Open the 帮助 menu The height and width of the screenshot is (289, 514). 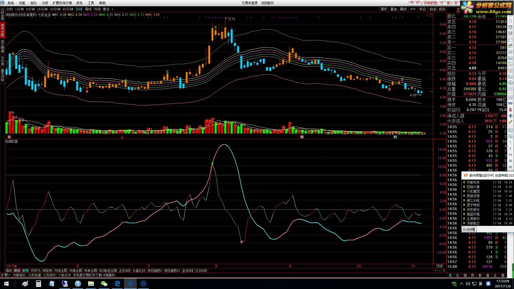coord(103,3)
